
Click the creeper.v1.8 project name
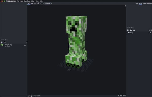click(37, 96)
